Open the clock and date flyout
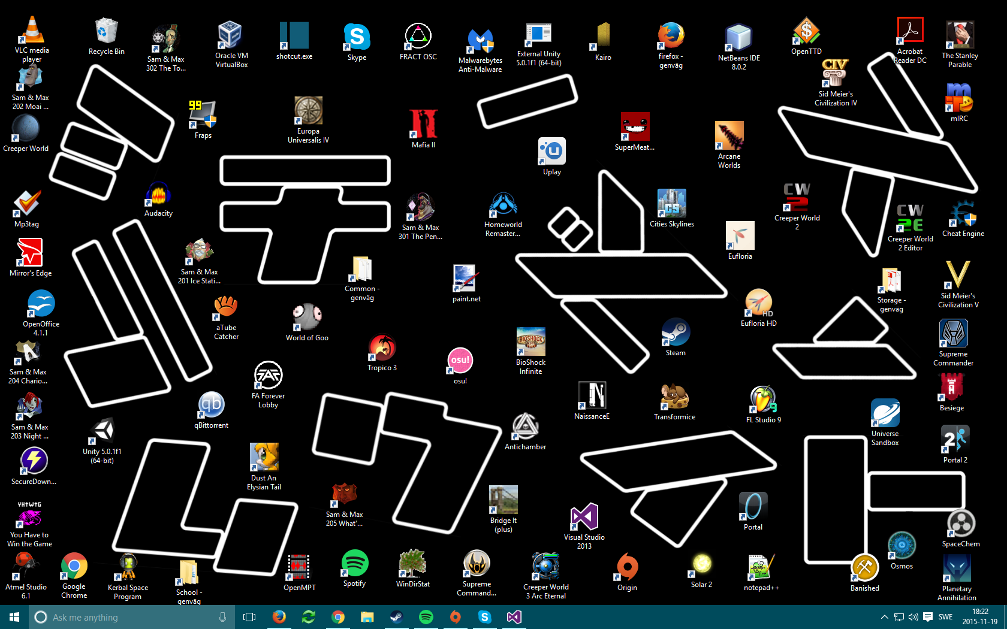Screen dimensions: 1007x629 [x=980, y=617]
